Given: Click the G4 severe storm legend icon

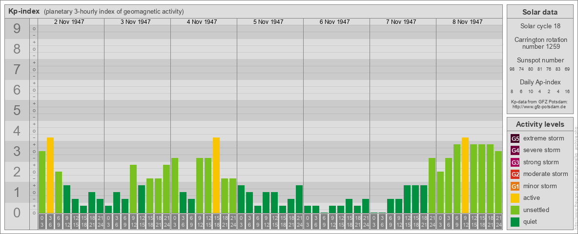Looking at the screenshot, I should [515, 150].
